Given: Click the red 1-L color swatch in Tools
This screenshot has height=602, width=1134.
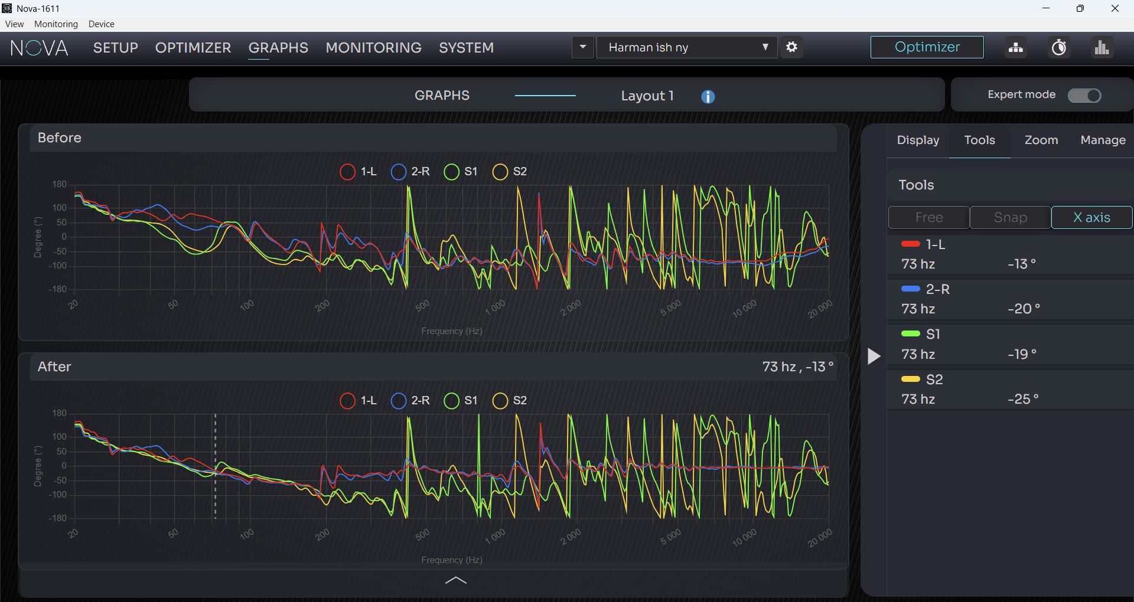Looking at the screenshot, I should pos(910,244).
